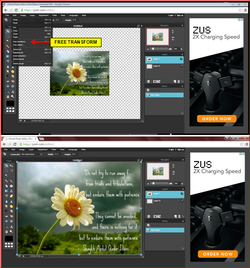Screen dimensions: 250x268
Task: Choose 'Define brush' in the open Edit menu
Action: click(x=19, y=63)
